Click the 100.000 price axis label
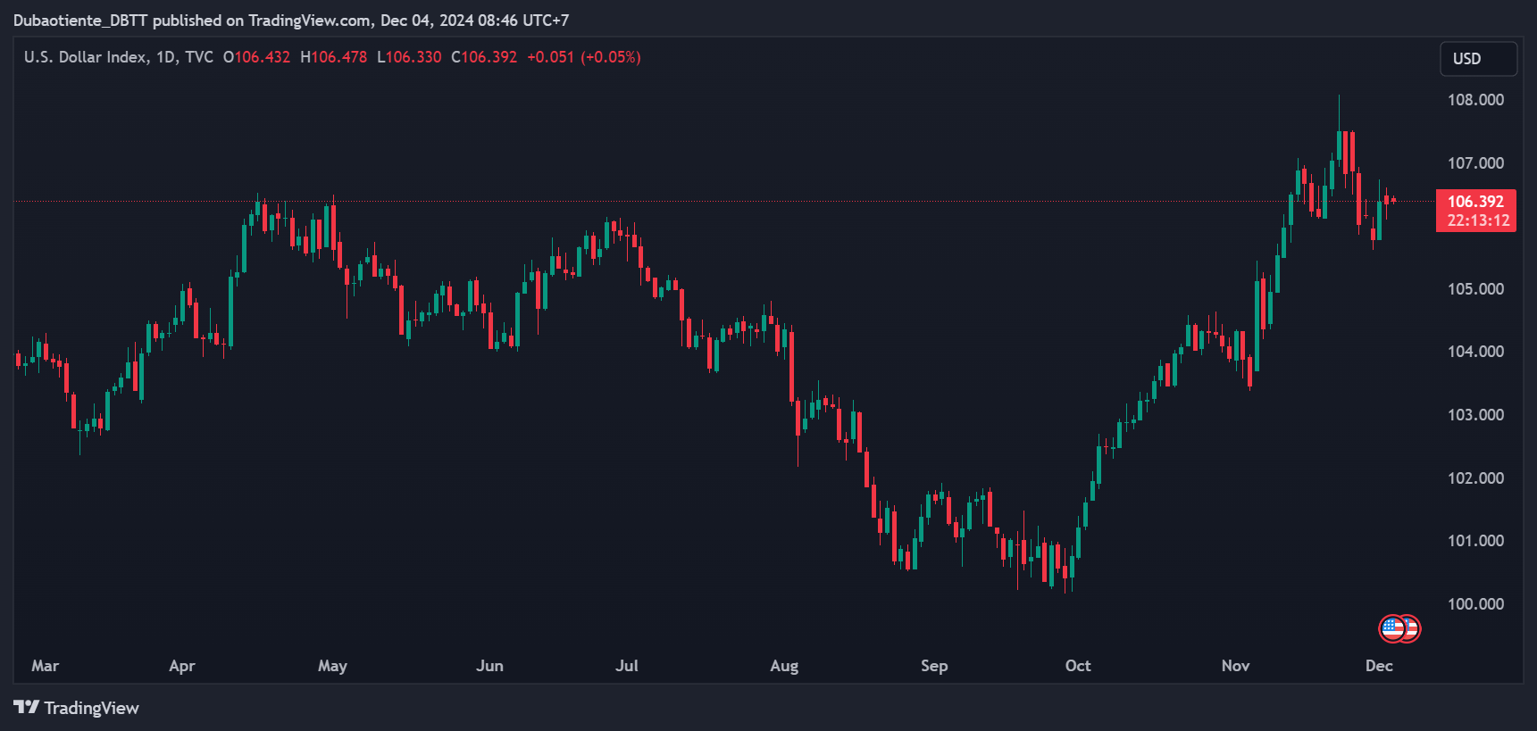 point(1475,604)
